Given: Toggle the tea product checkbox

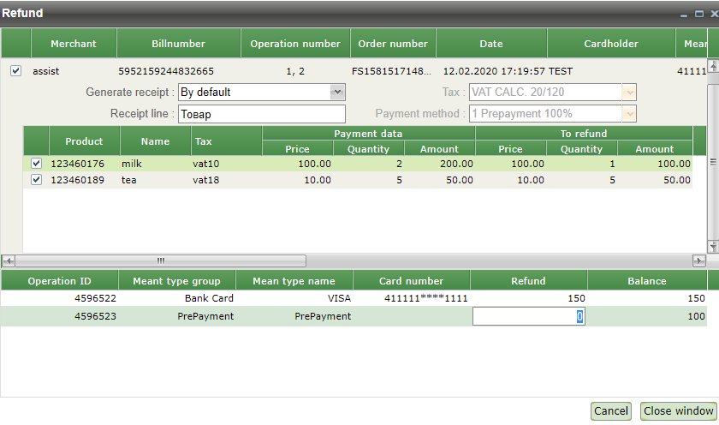Looking at the screenshot, I should pyautogui.click(x=36, y=180).
